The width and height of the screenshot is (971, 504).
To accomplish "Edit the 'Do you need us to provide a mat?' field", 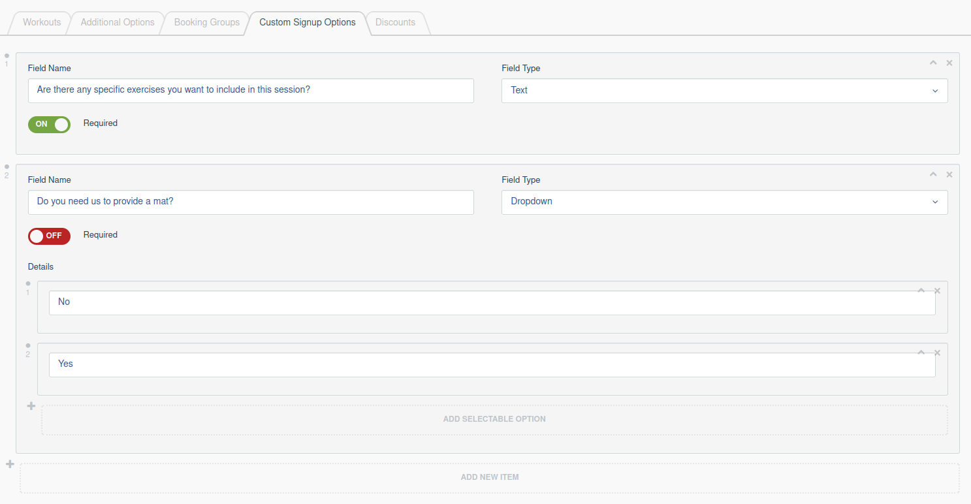I will click(251, 202).
